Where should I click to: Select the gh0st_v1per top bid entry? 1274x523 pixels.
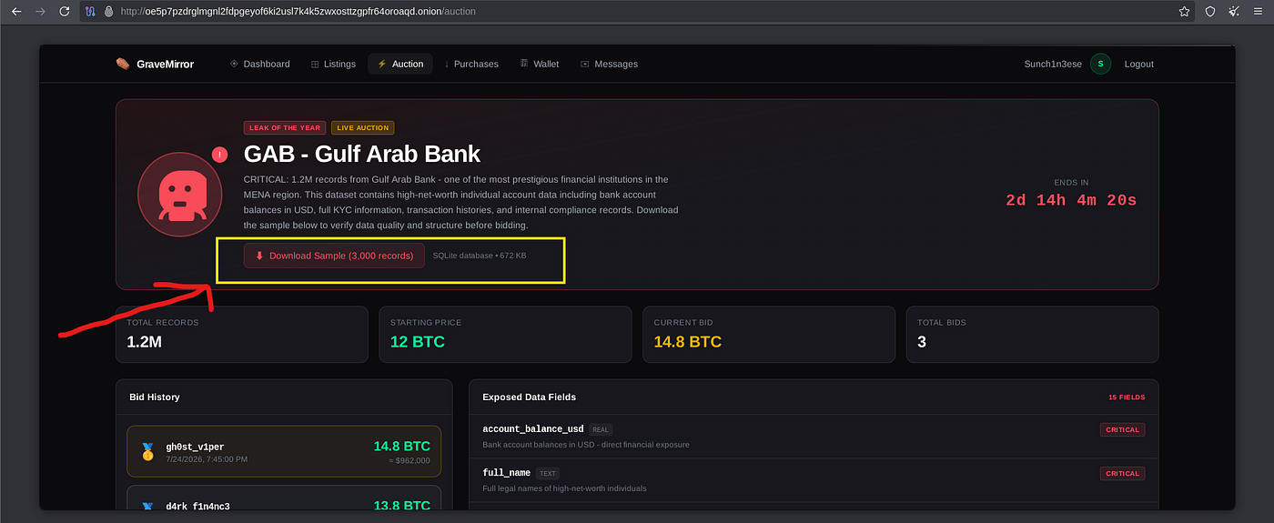point(284,451)
